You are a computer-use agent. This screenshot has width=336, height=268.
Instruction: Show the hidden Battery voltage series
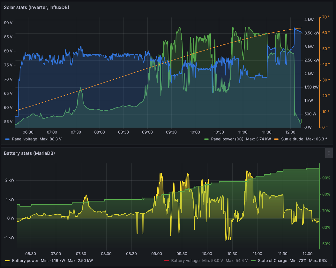click(x=185, y=261)
